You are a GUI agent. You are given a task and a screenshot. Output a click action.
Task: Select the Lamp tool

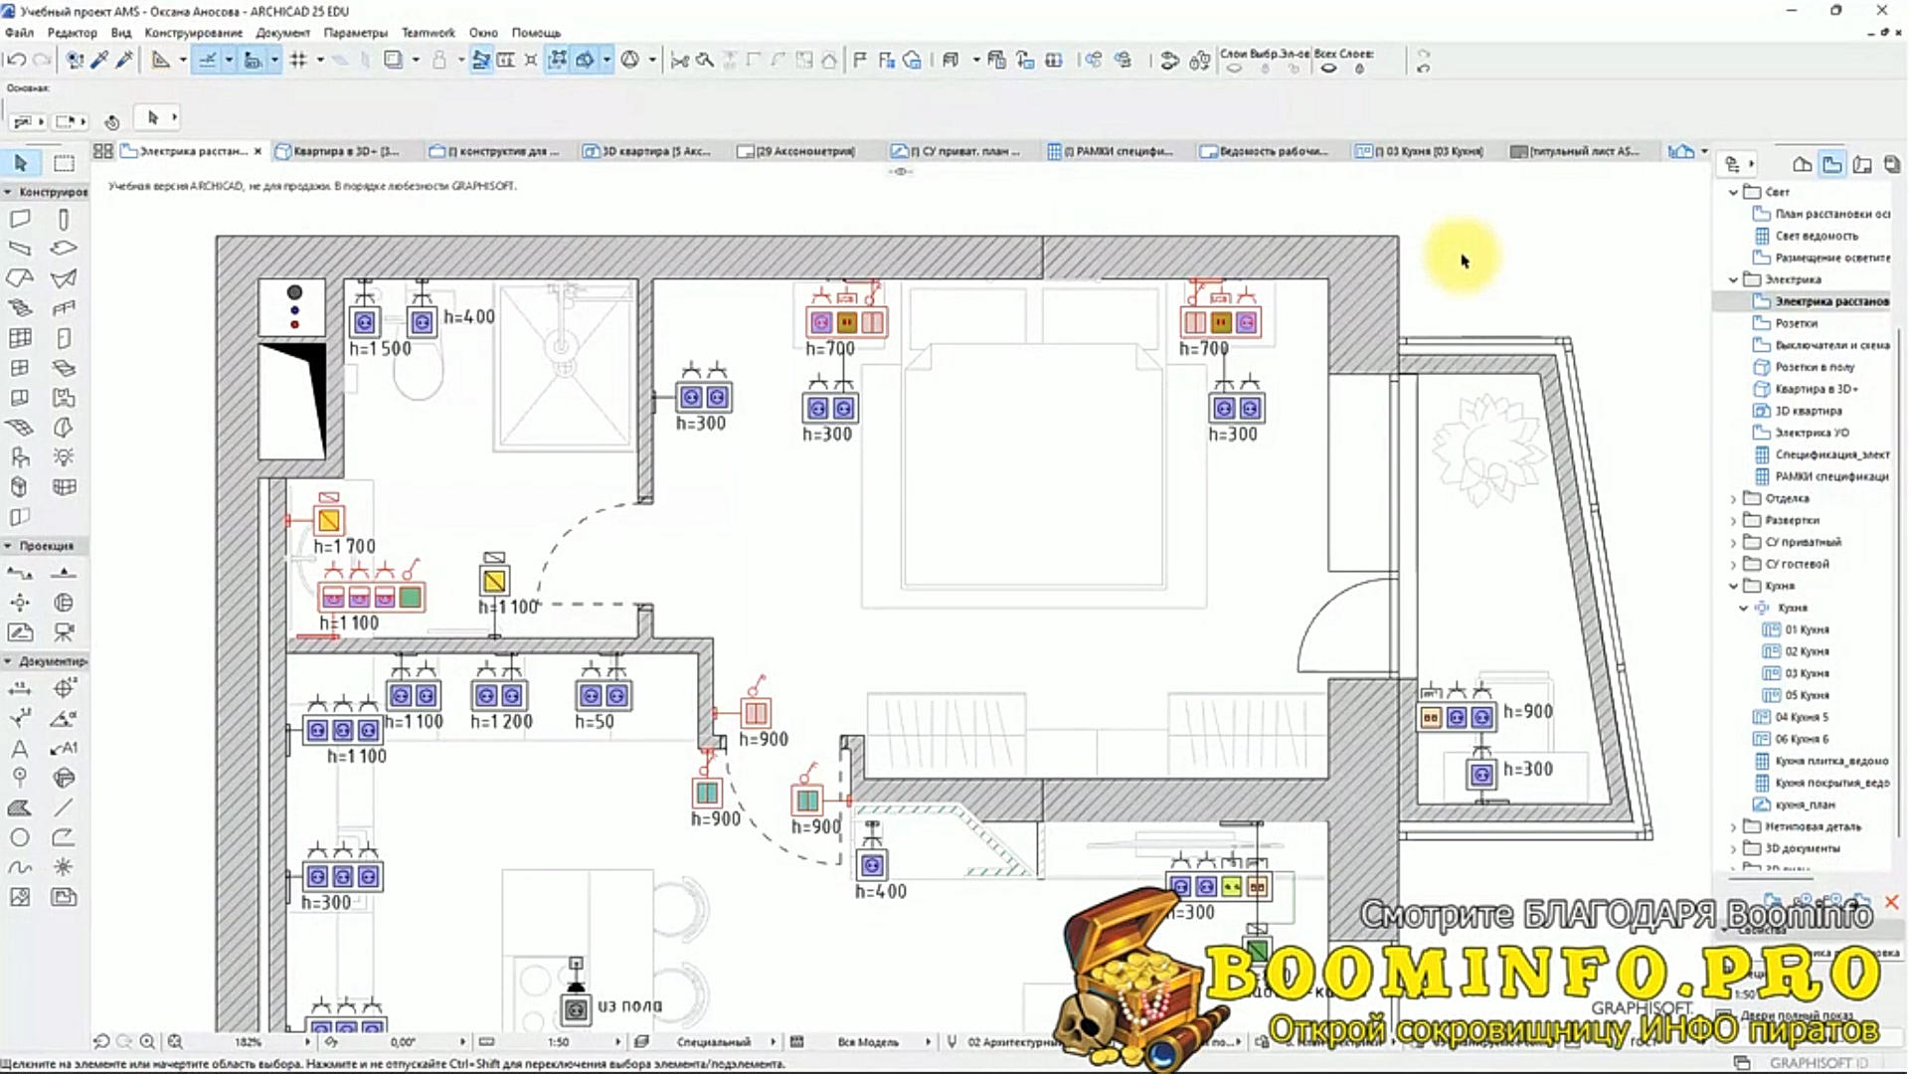tap(64, 457)
